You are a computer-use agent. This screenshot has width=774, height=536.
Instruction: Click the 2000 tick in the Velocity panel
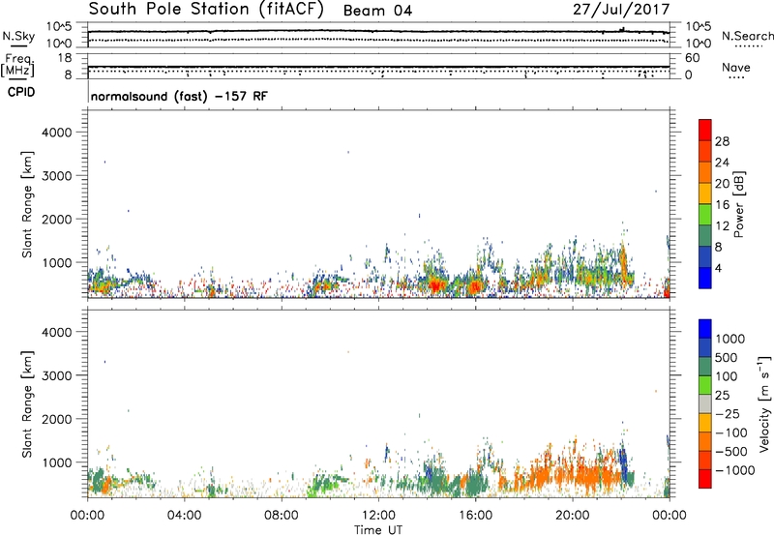click(x=56, y=419)
